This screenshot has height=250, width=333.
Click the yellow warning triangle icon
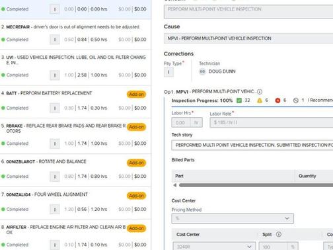click(x=260, y=101)
